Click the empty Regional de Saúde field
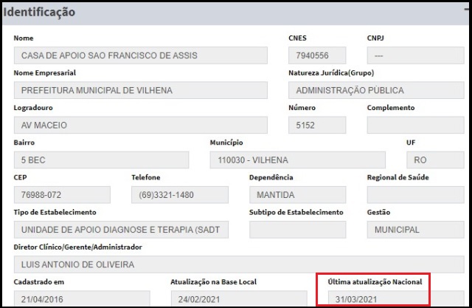Screen dimensions: 472x308 [x=405, y=195]
